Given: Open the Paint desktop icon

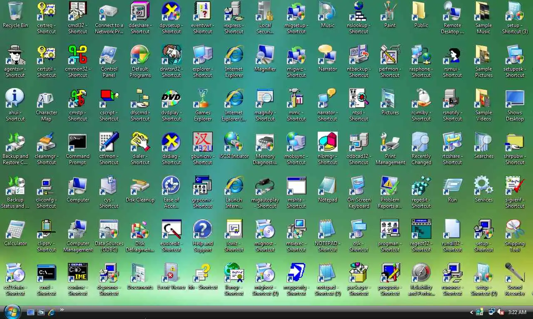Looking at the screenshot, I should pyautogui.click(x=390, y=11).
